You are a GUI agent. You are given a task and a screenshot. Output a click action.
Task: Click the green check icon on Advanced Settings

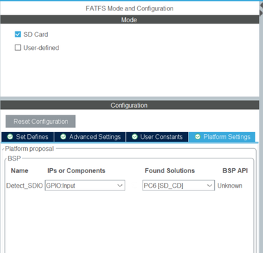tap(63, 137)
